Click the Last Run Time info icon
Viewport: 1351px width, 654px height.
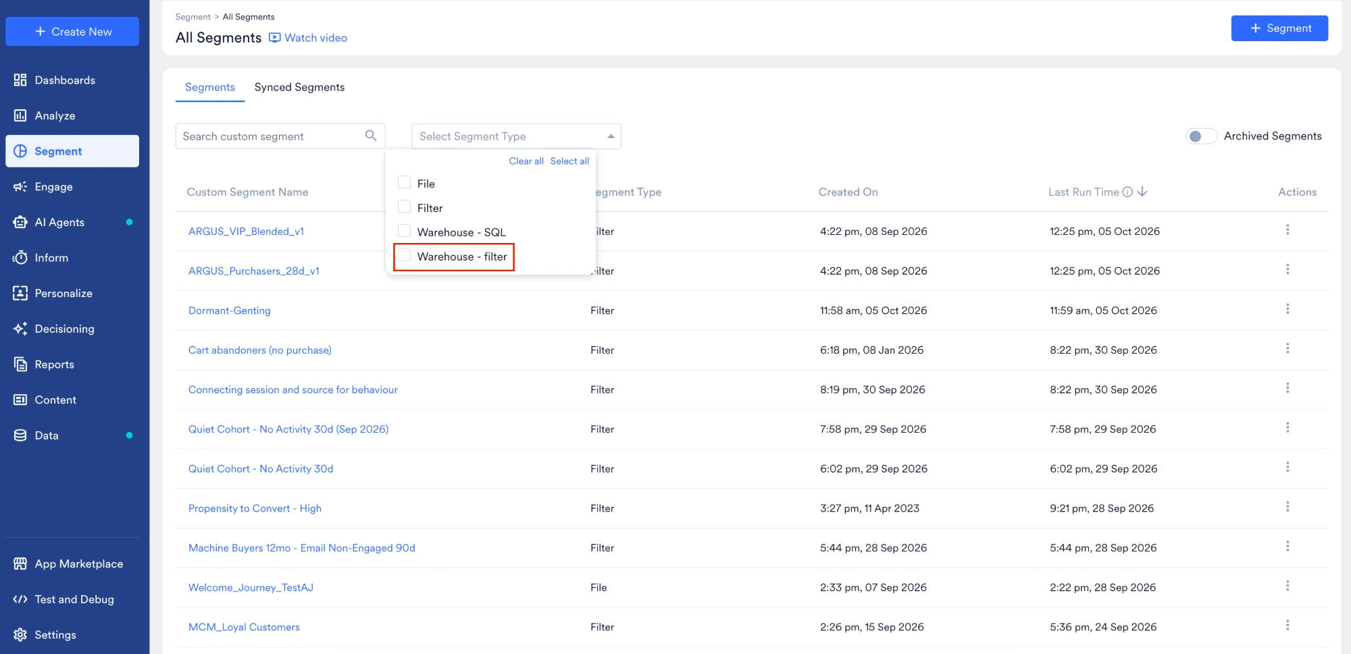click(1127, 192)
